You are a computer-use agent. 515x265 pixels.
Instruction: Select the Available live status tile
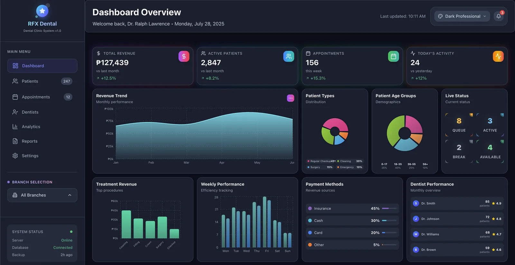click(490, 151)
